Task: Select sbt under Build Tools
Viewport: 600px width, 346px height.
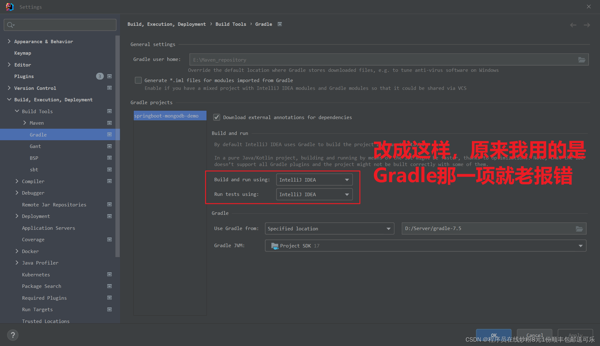Action: [x=34, y=170]
